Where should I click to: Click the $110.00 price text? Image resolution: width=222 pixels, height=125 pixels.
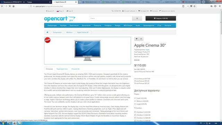pos(140,65)
